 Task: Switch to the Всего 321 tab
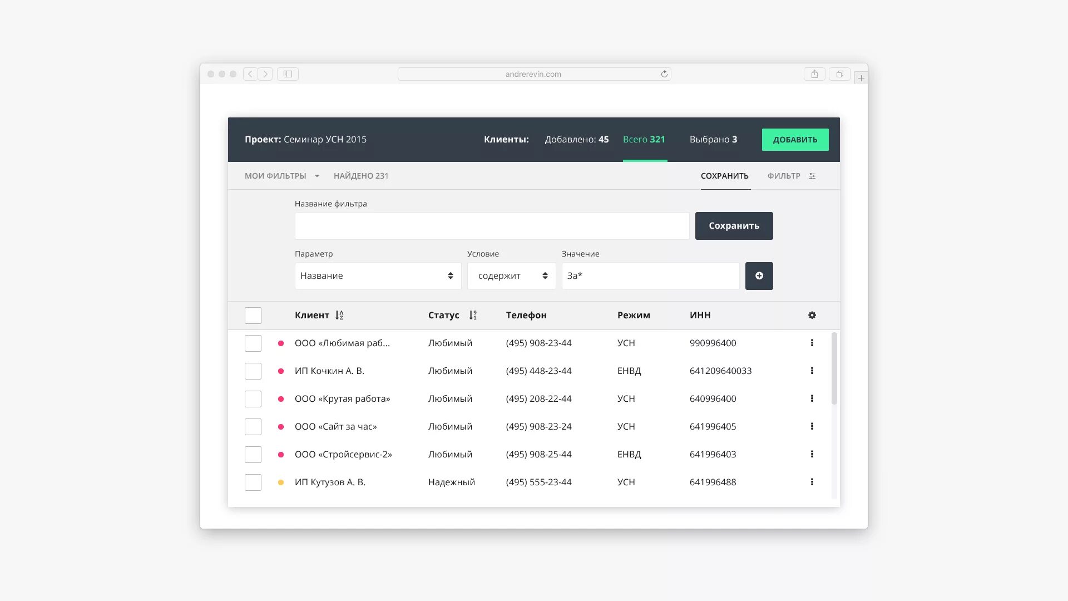pos(644,140)
